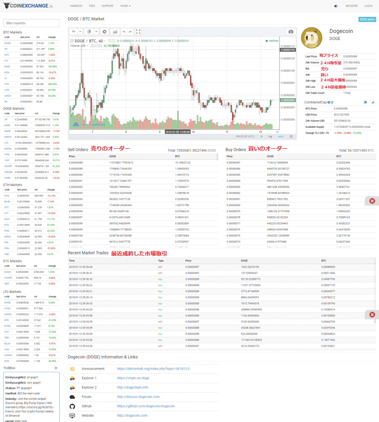
Task: Open the indicators icon in chart toolbar
Action: tap(115, 32)
